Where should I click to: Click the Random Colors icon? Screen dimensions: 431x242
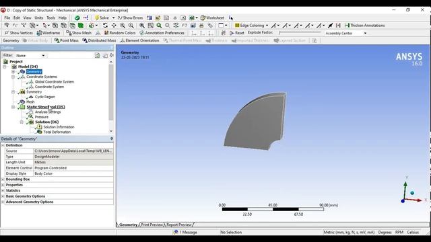(x=106, y=33)
